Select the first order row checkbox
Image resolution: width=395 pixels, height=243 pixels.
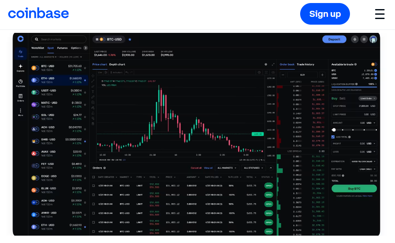coord(94,185)
